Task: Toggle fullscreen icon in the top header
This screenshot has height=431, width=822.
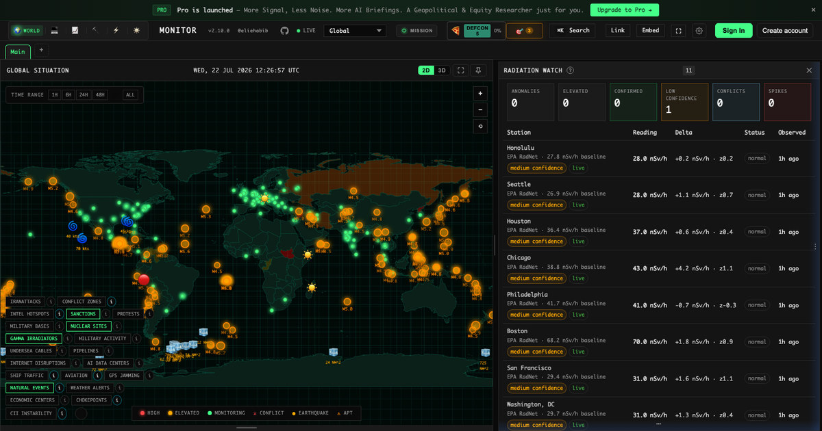Action: click(x=678, y=31)
